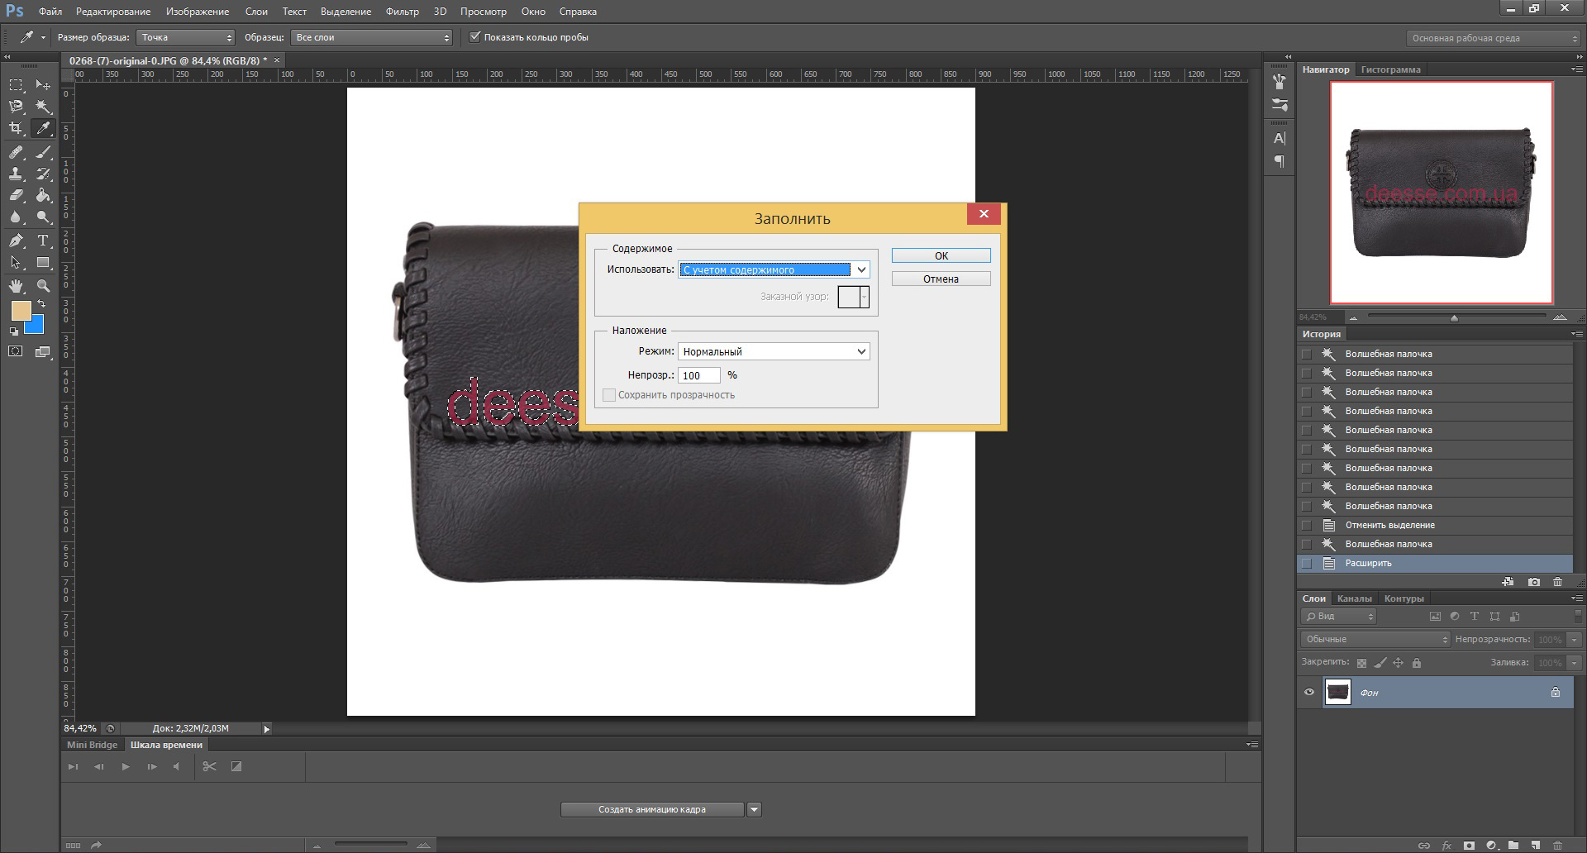This screenshot has width=1587, height=853.
Task: Open the Размер образца dropdown
Action: (186, 37)
